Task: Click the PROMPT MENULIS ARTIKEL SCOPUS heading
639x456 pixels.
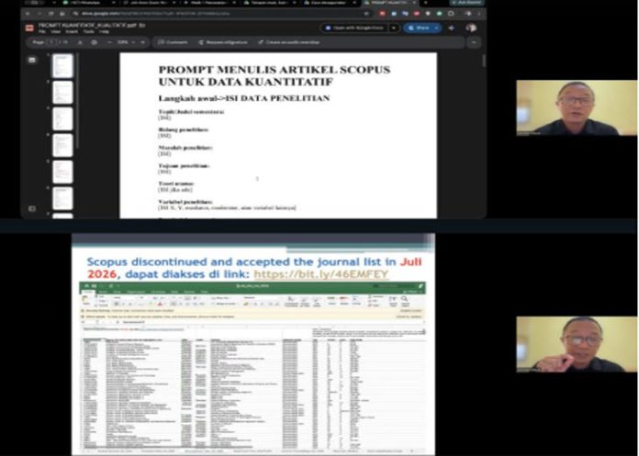Action: coord(275,76)
